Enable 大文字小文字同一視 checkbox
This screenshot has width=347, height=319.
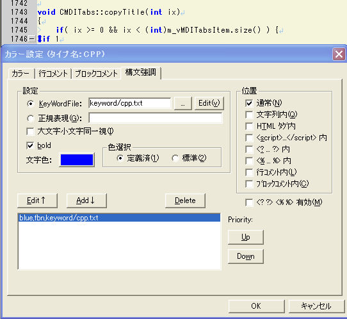pos(30,131)
